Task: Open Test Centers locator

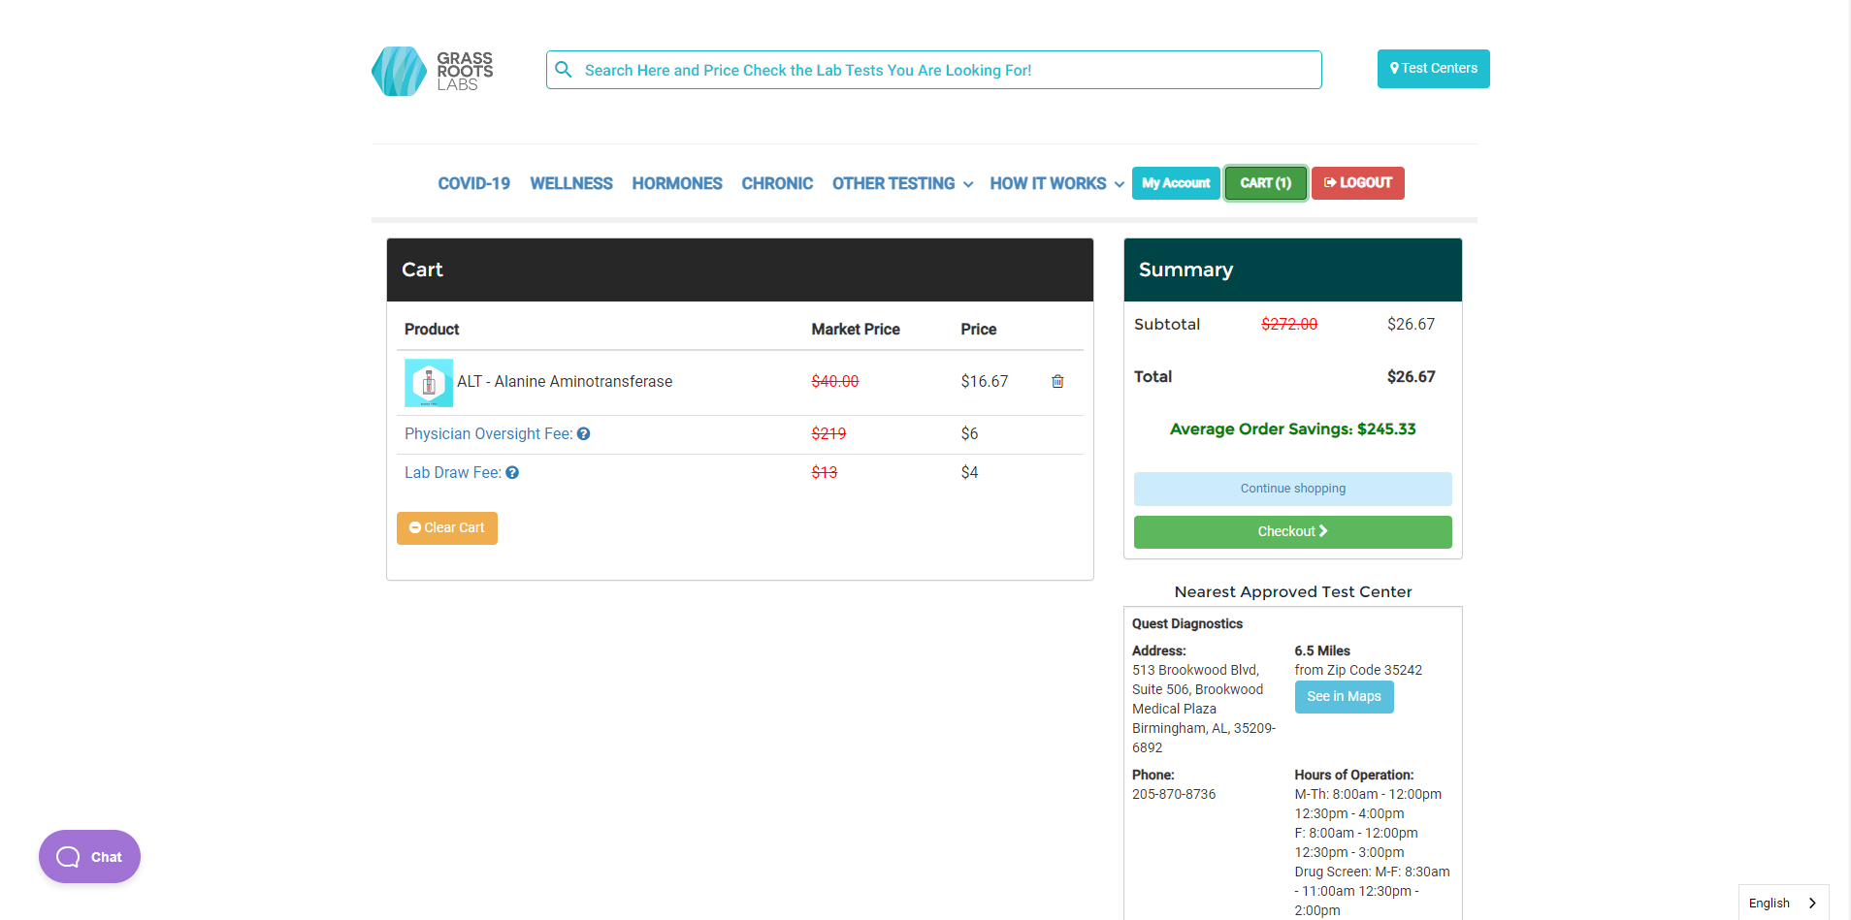Action: point(1433,69)
